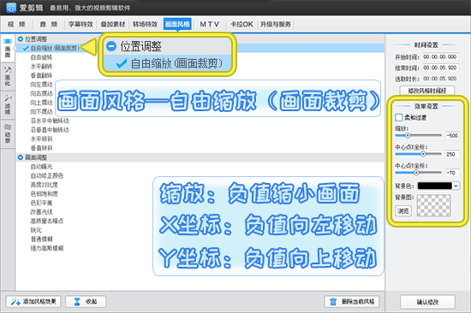Screen dimensions: 471x313
Task: Click the 开始时间 time field
Action: click(440, 56)
